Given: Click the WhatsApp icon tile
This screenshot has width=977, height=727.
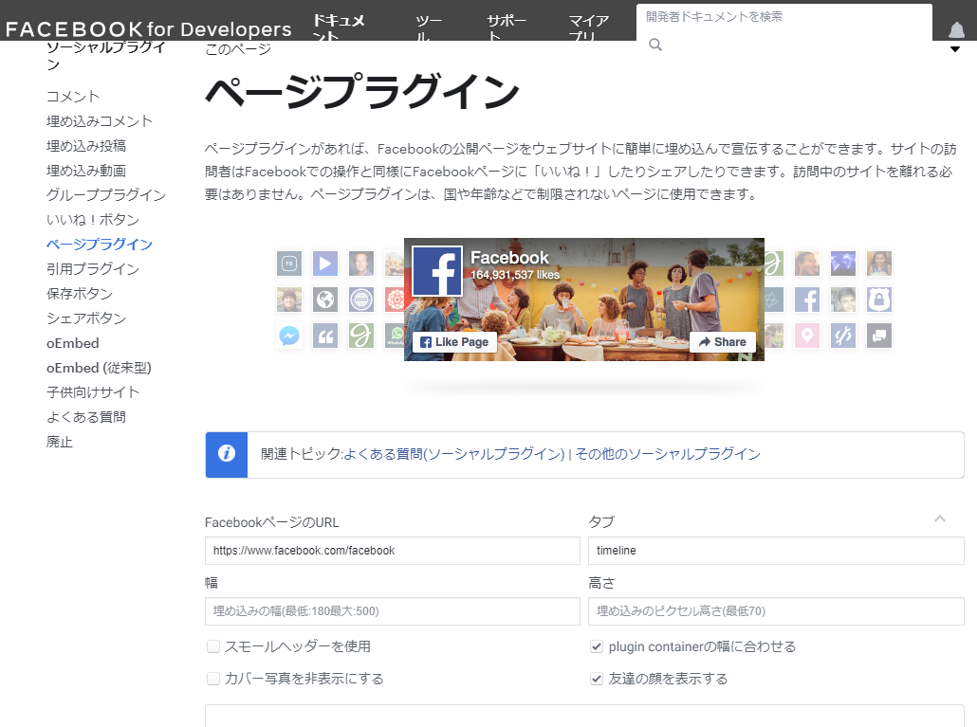Looking at the screenshot, I should coord(395,336).
